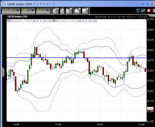Screen dimensions: 155x127
Task: Expand the drawing tool options arrow
Action: tap(58, 11)
